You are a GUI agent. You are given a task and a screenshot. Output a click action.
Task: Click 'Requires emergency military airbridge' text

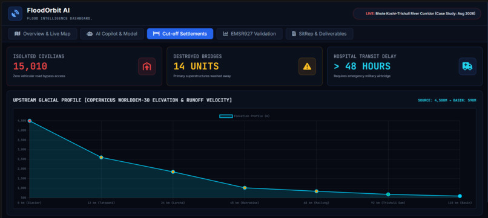click(x=363, y=76)
